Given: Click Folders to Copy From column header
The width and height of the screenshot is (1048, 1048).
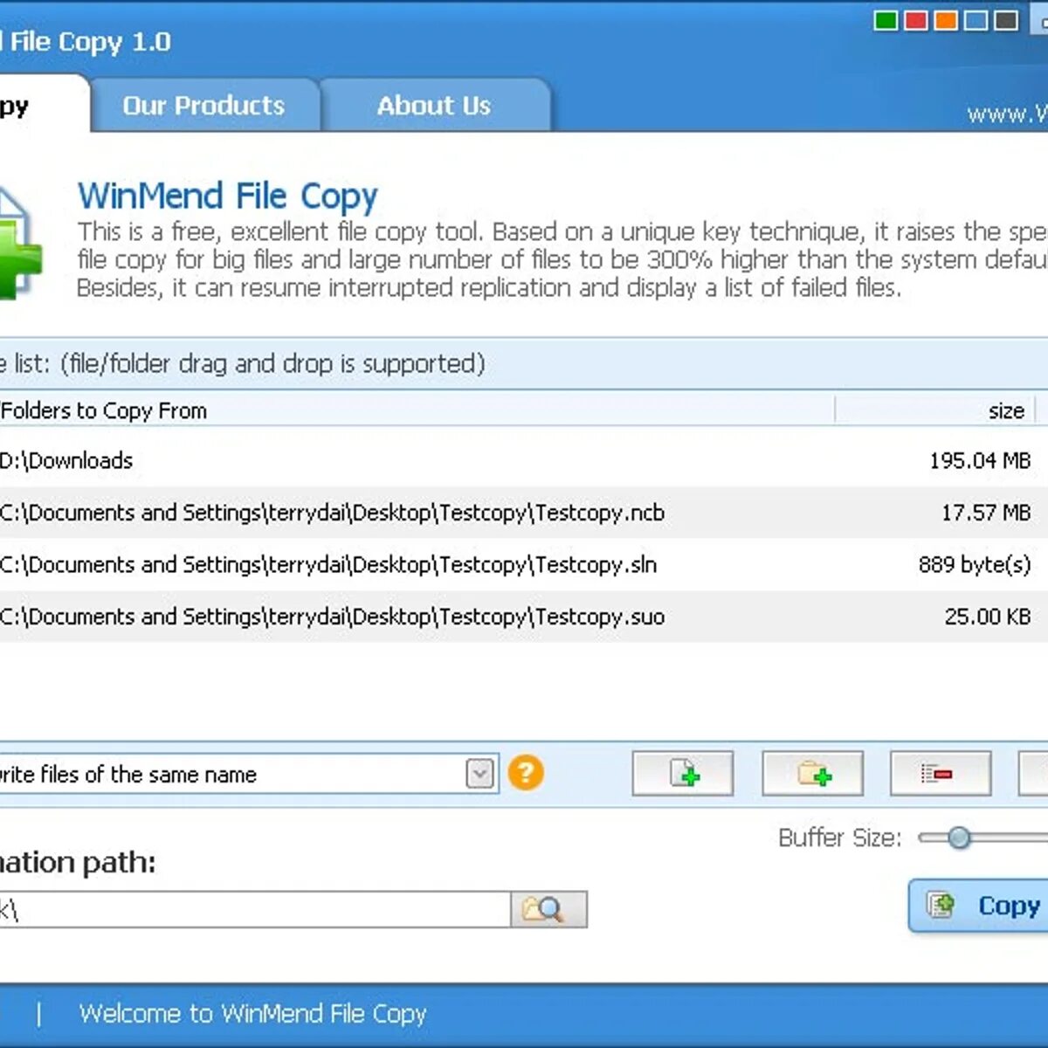Looking at the screenshot, I should pyautogui.click(x=417, y=410).
